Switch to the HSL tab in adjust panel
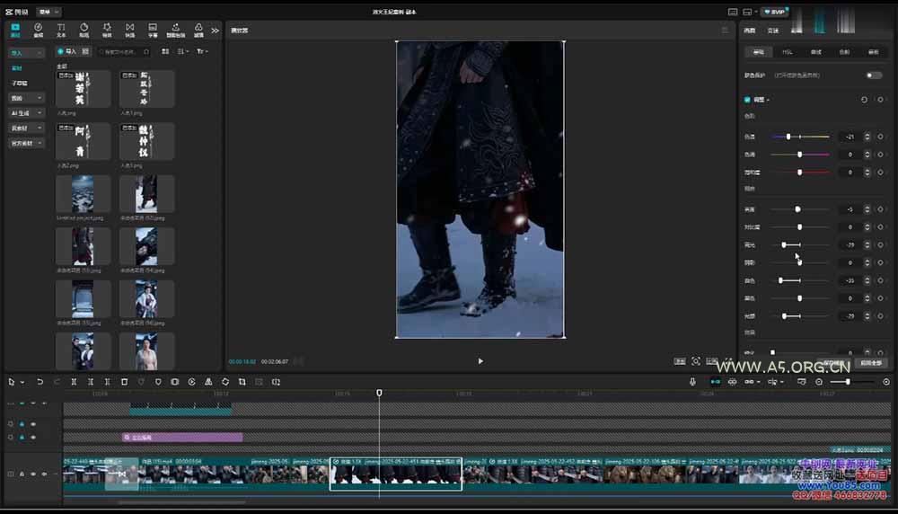 point(787,52)
